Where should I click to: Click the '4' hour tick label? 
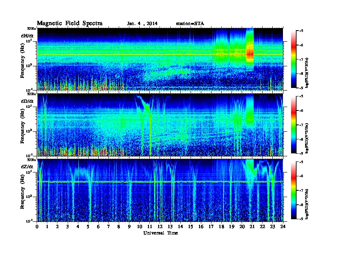click(78, 227)
